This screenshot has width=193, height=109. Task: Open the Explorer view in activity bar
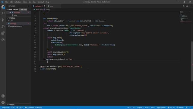click(3, 7)
